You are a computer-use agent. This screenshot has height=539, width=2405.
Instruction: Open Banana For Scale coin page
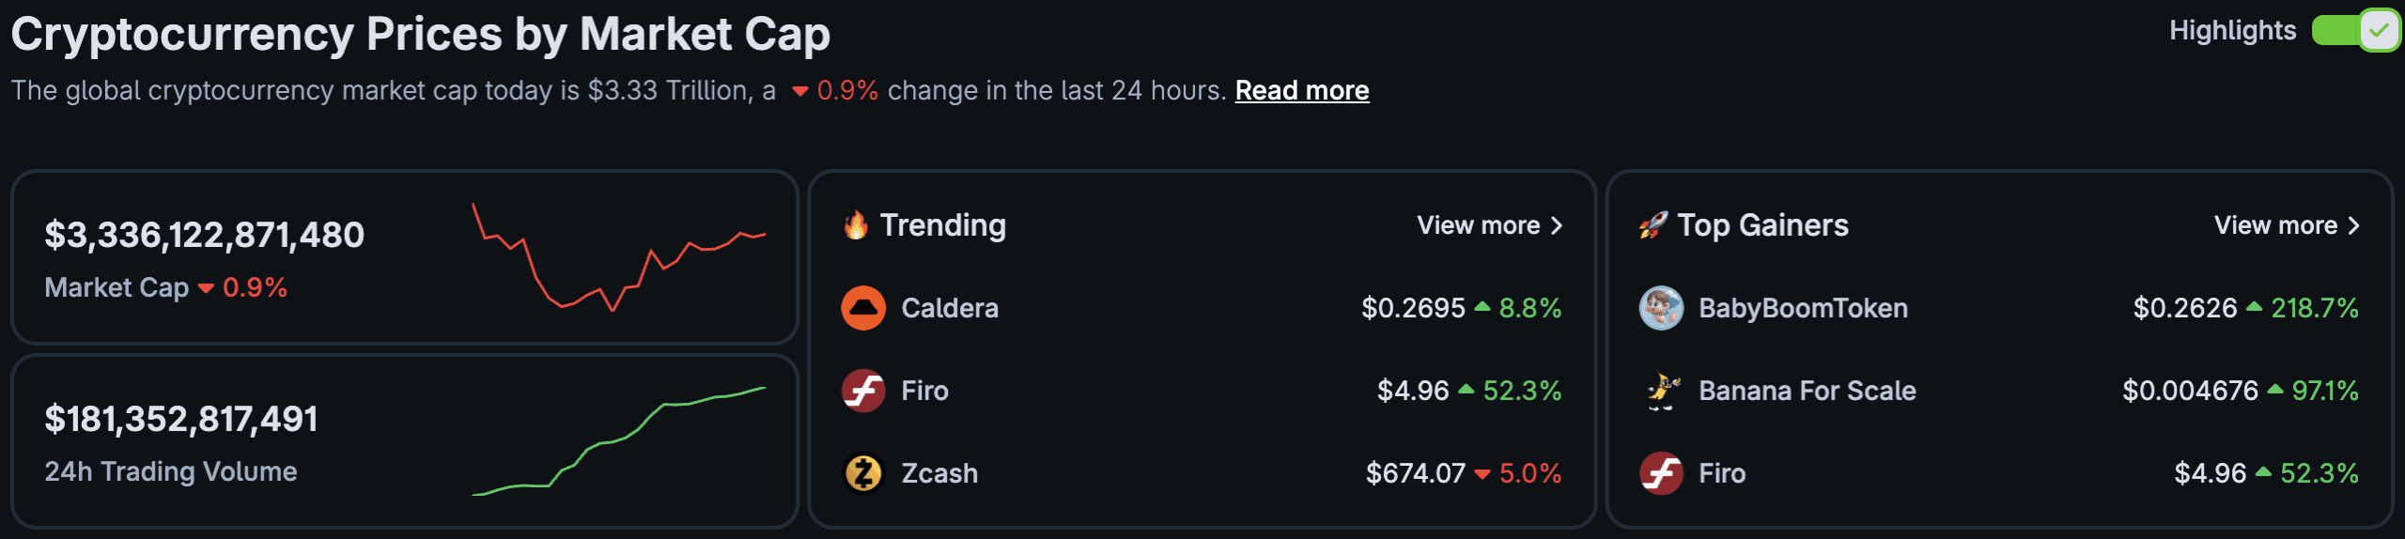(x=1807, y=391)
